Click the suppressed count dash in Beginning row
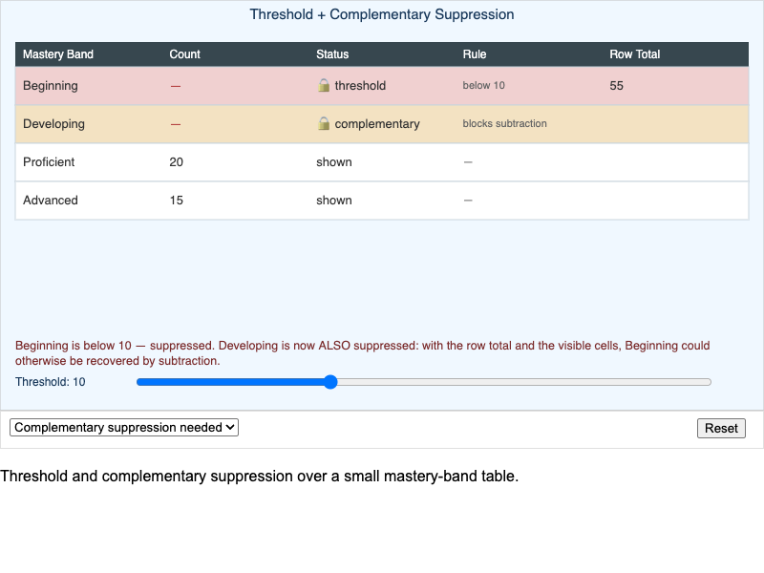 pyautogui.click(x=176, y=86)
